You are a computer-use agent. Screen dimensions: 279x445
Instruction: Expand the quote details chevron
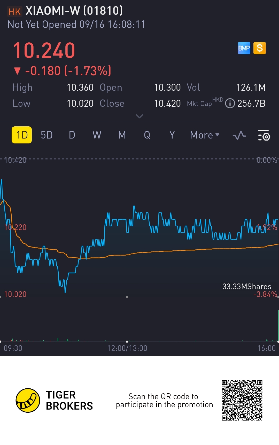pyautogui.click(x=139, y=116)
